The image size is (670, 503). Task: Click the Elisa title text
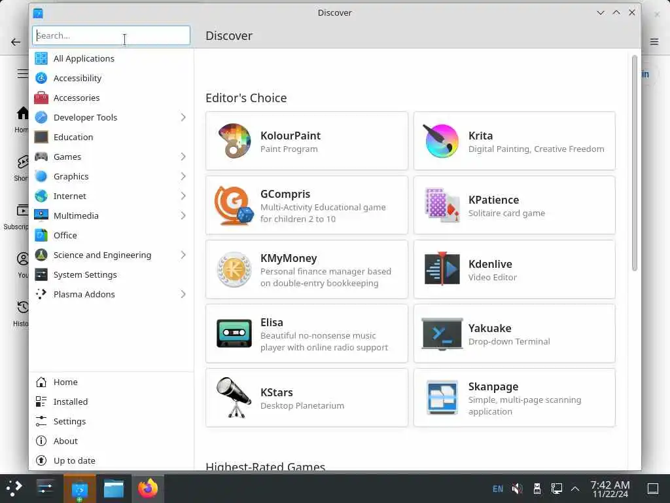click(x=272, y=322)
